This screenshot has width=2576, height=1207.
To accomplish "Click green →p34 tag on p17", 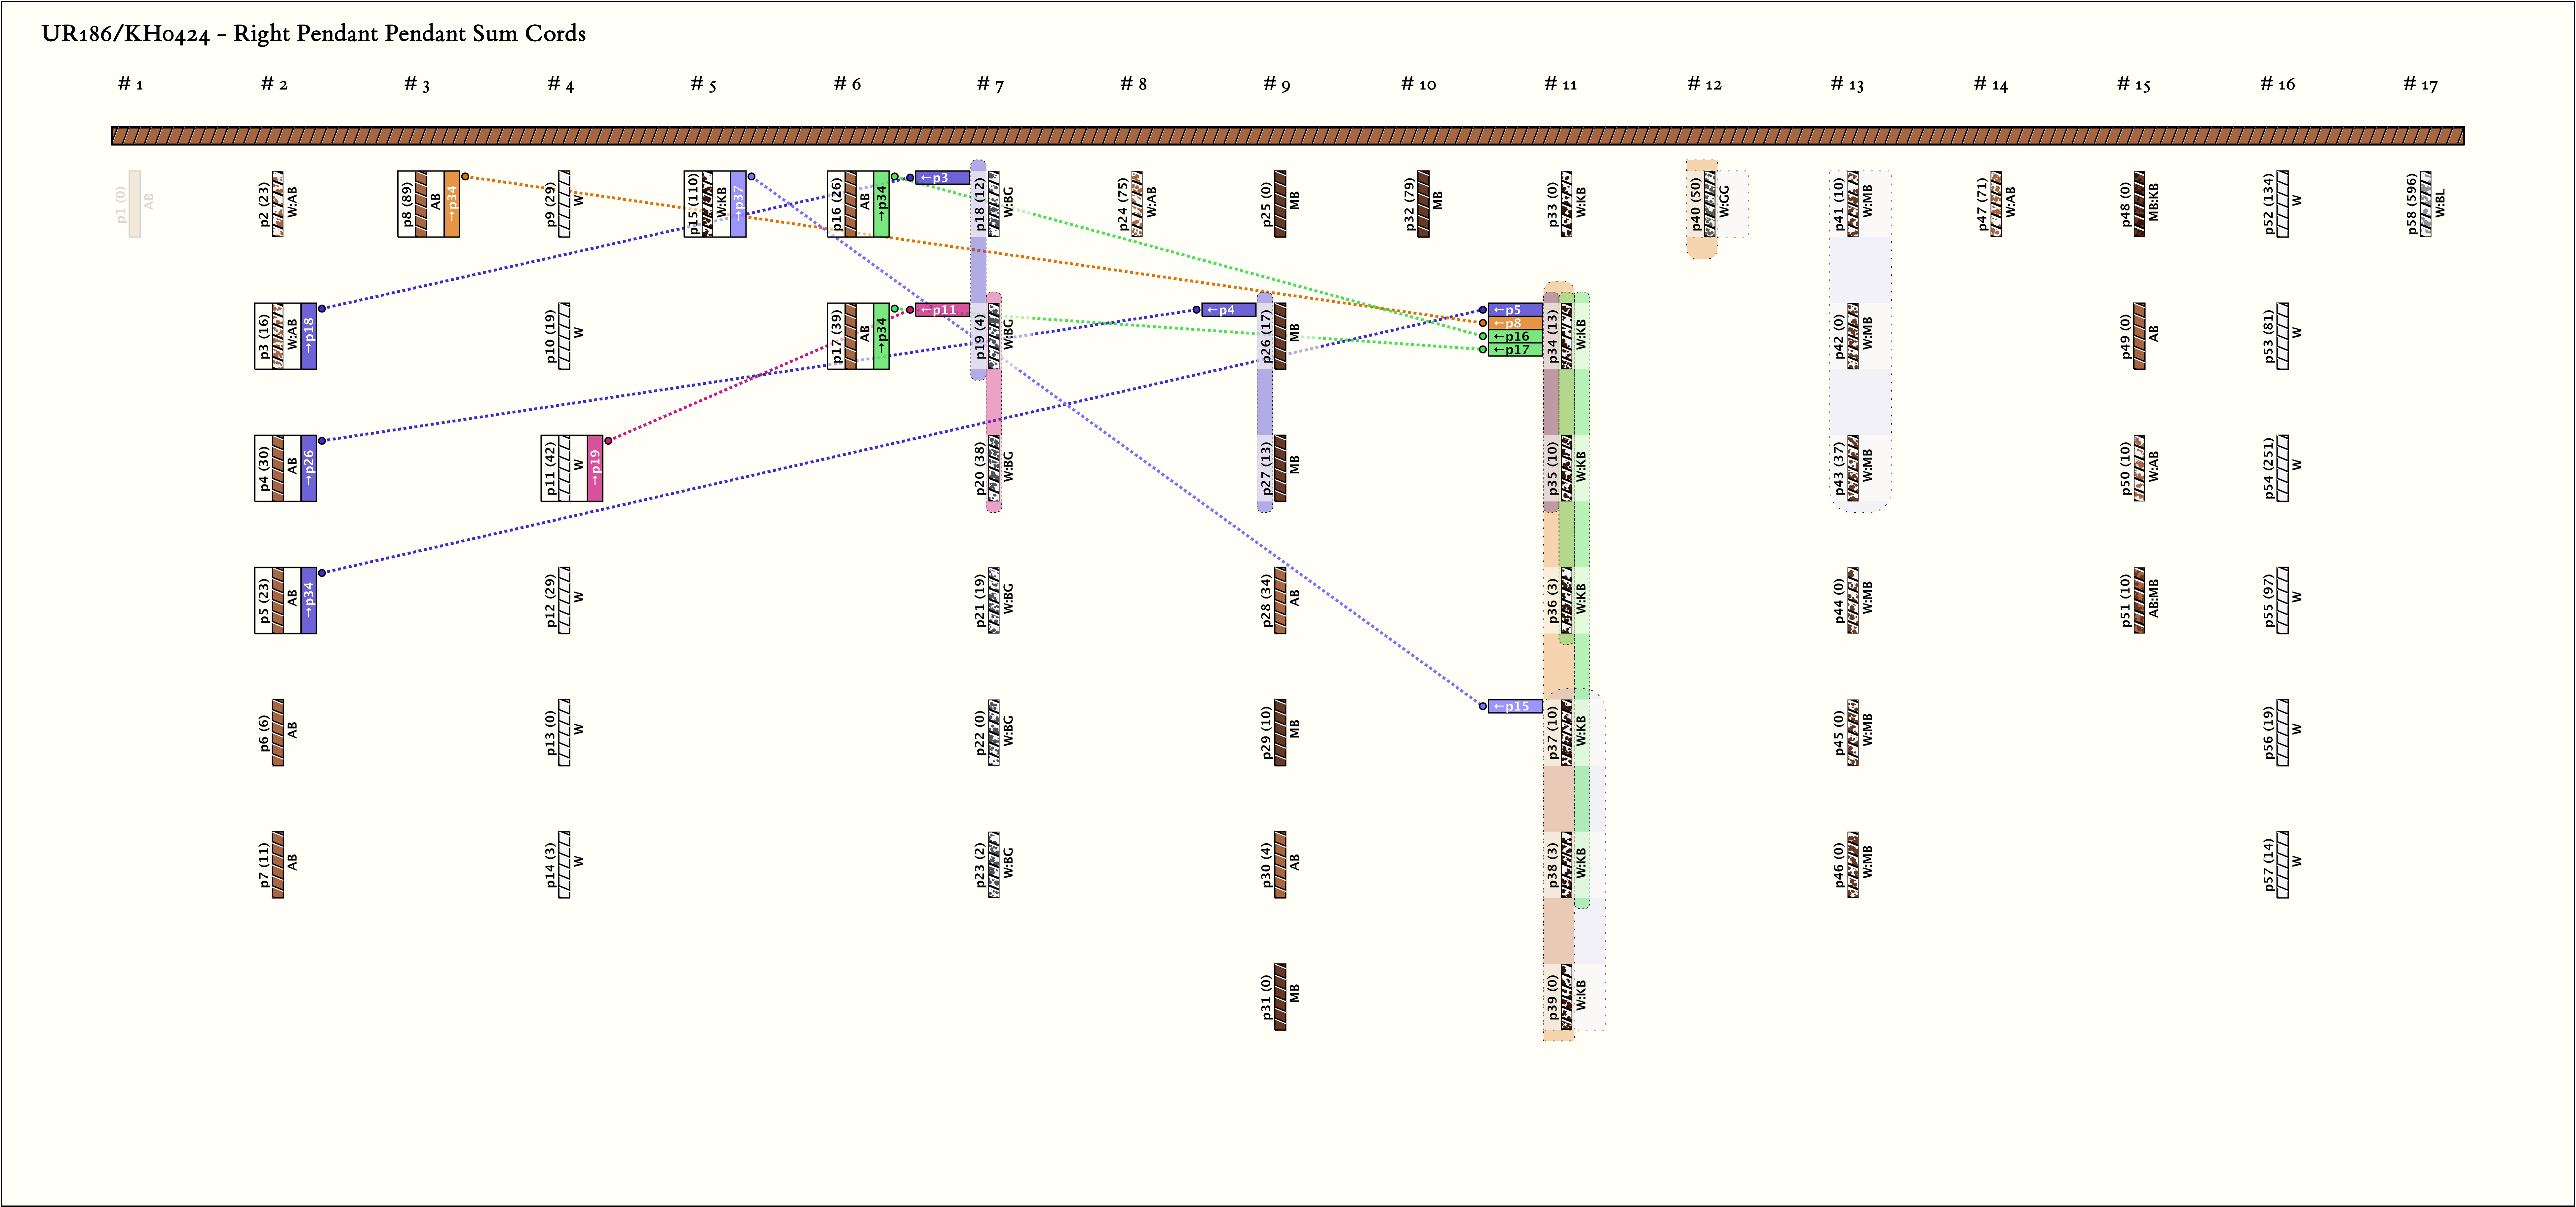I will pyautogui.click(x=881, y=336).
